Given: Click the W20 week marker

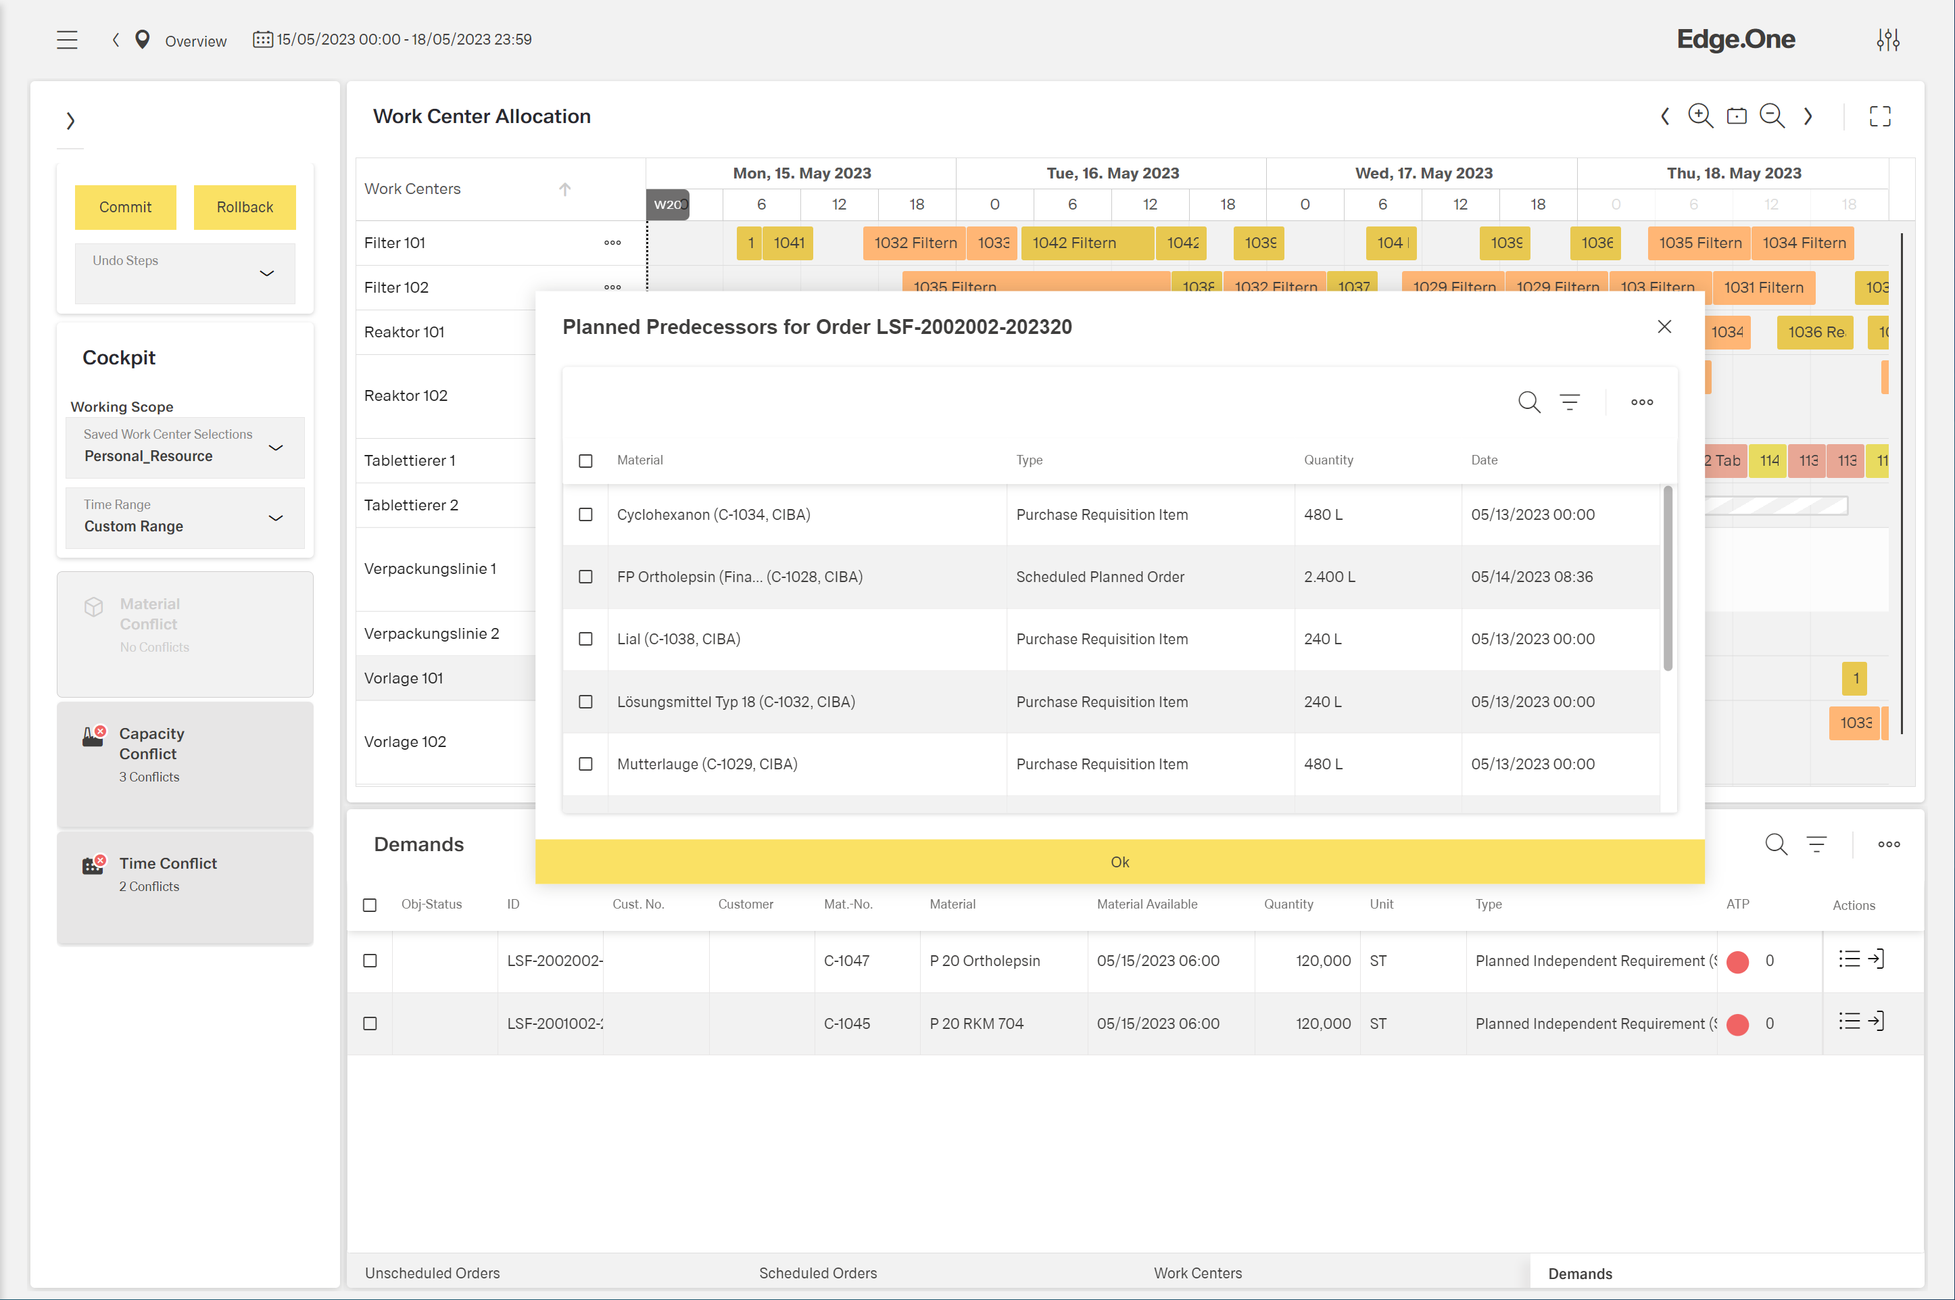Looking at the screenshot, I should point(667,205).
